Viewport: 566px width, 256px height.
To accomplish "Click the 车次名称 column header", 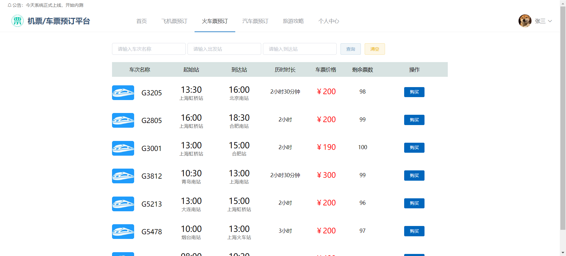I will tap(140, 70).
